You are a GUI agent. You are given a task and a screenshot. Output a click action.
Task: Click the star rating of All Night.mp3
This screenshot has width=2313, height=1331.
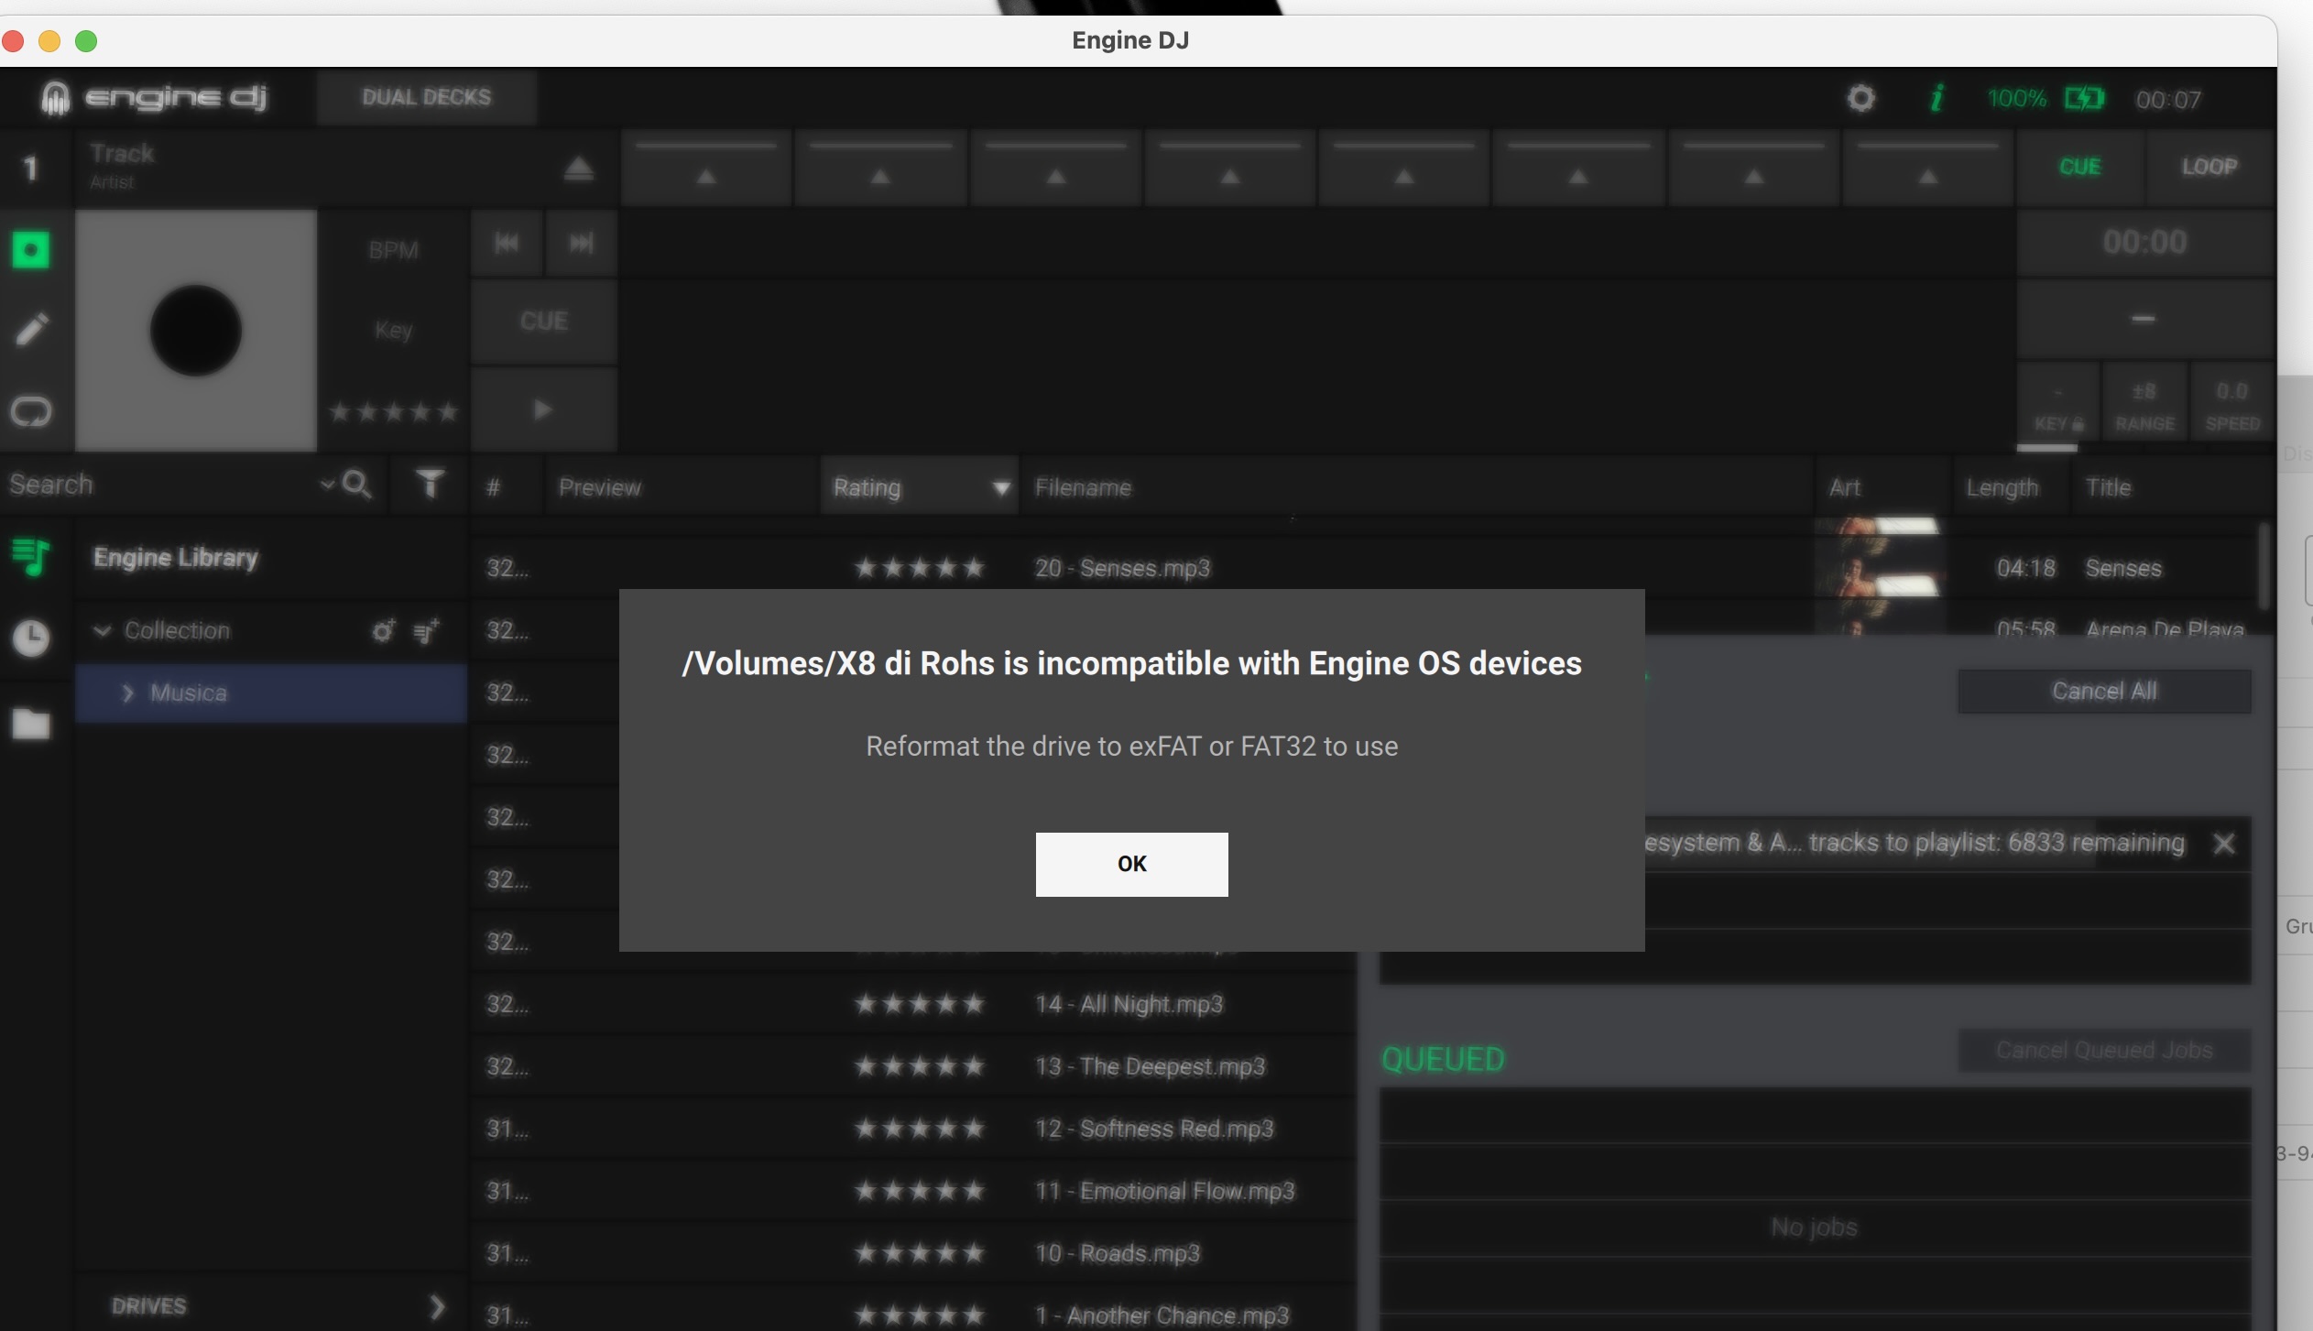(x=919, y=1004)
